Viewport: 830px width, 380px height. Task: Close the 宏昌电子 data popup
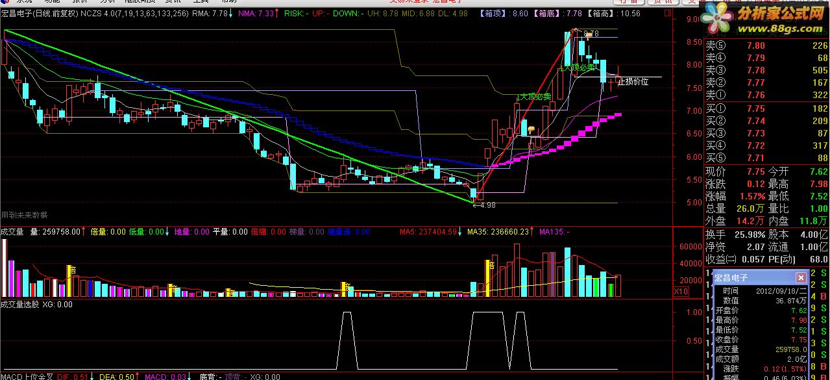[x=801, y=277]
